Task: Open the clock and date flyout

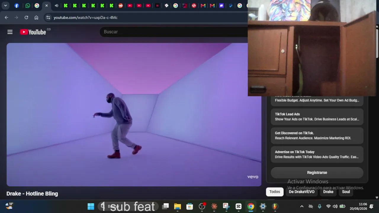Action: coord(358,206)
